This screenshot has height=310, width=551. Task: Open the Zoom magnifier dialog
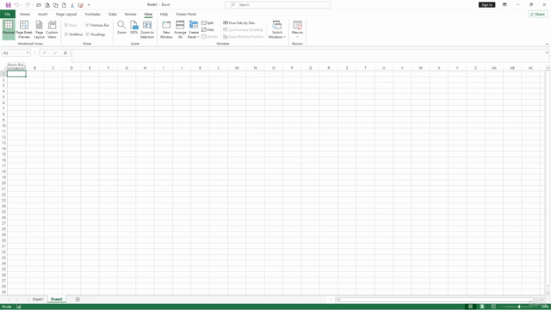121,28
